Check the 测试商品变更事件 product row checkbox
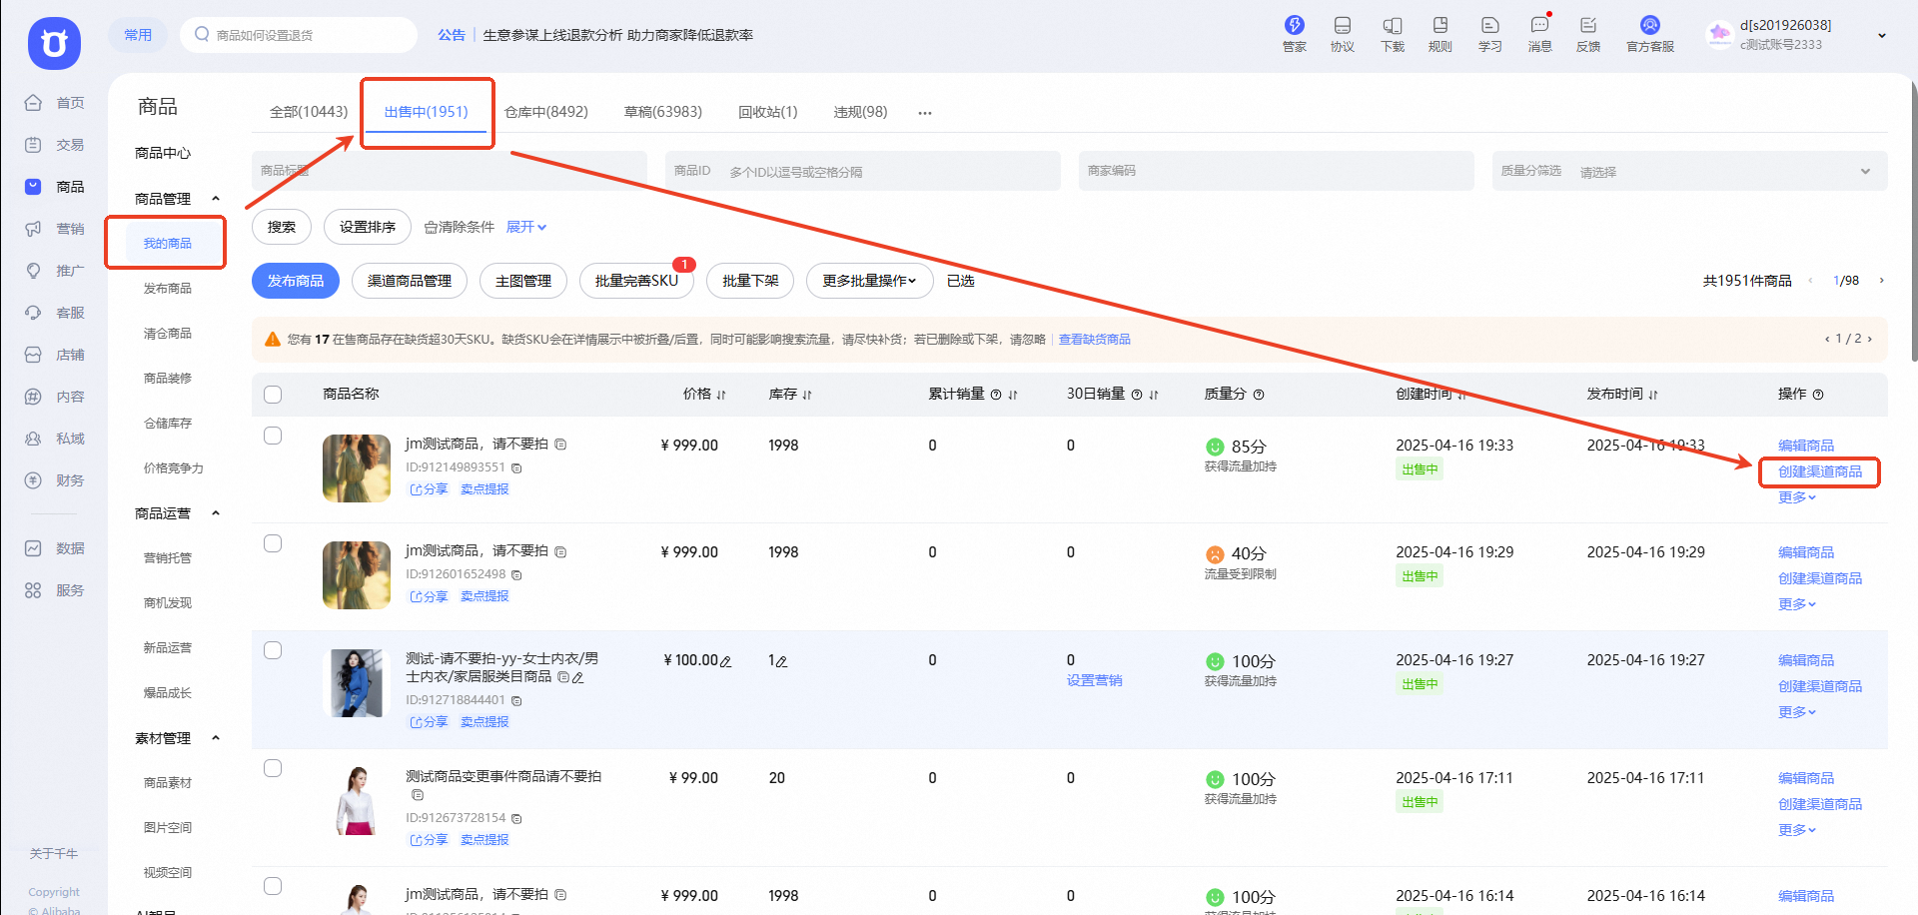Viewport: 1918px width, 915px height. [x=273, y=768]
